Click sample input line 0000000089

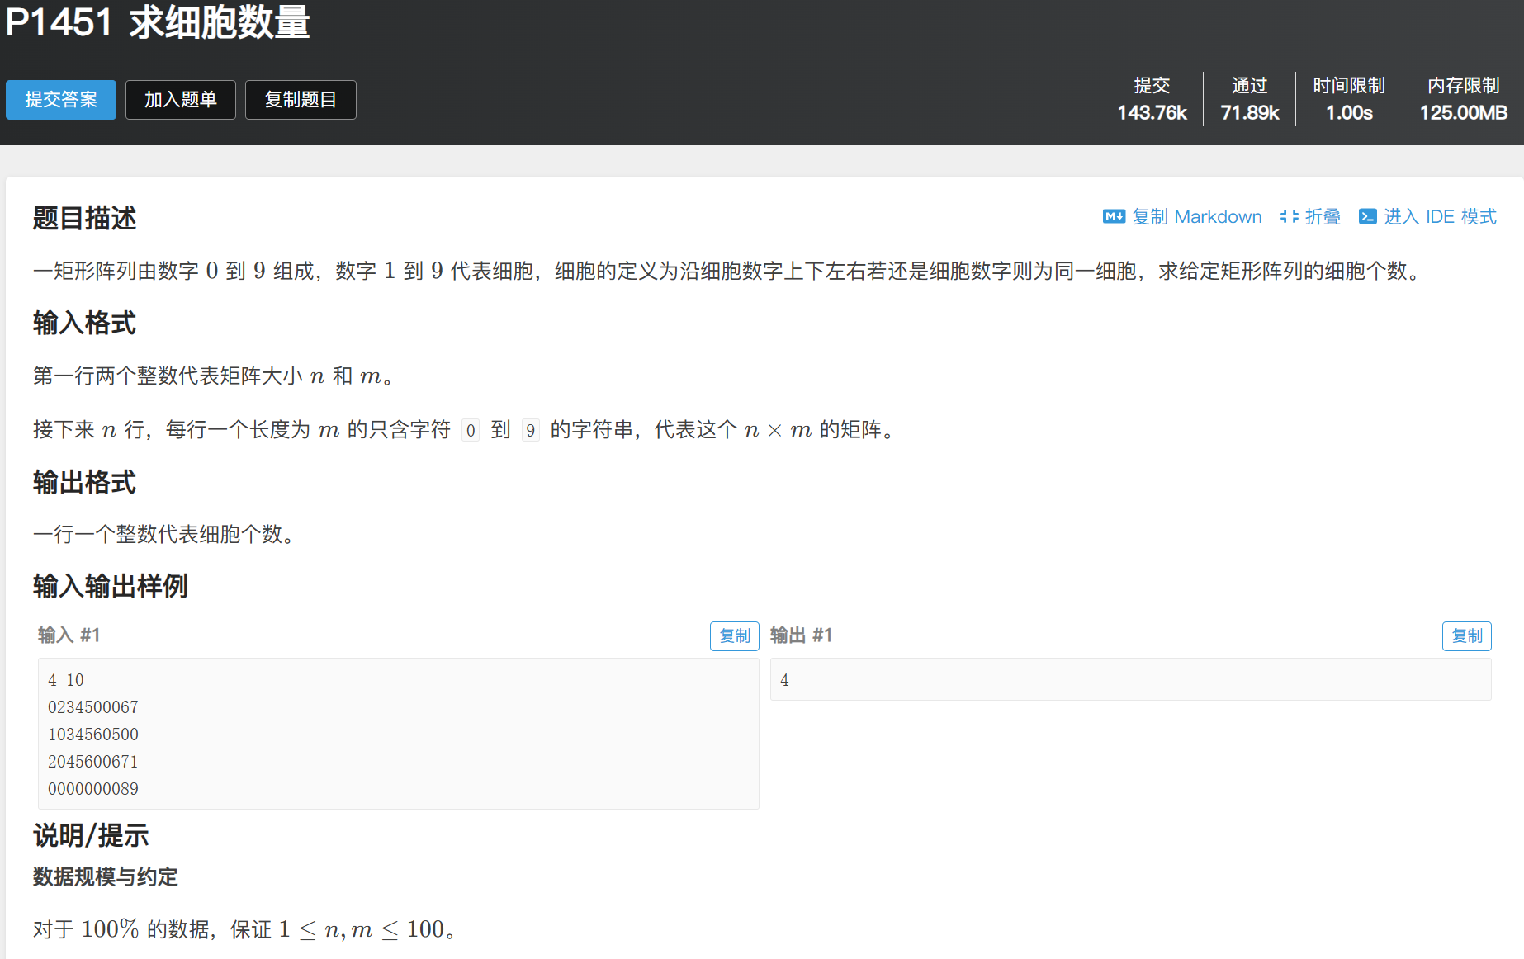(93, 789)
